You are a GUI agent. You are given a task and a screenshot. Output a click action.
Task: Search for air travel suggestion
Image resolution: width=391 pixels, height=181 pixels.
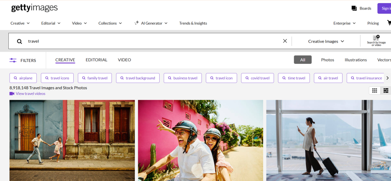point(328,78)
